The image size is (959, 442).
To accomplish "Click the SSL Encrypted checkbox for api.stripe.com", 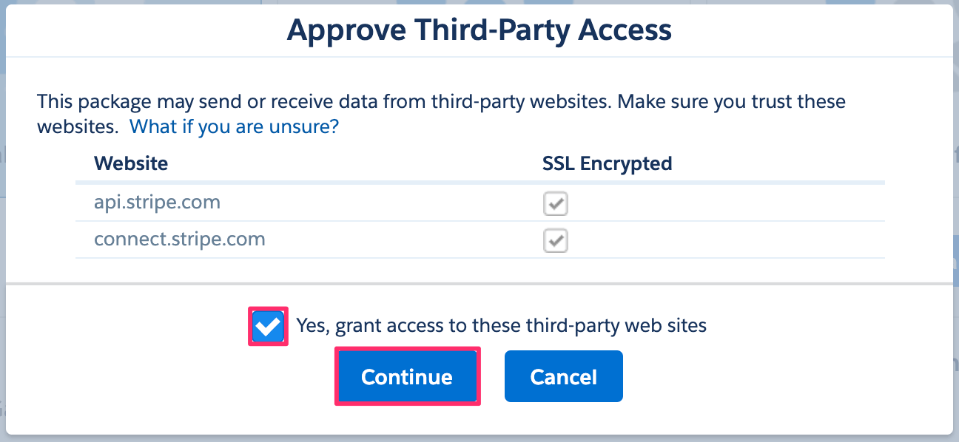I will pyautogui.click(x=556, y=203).
